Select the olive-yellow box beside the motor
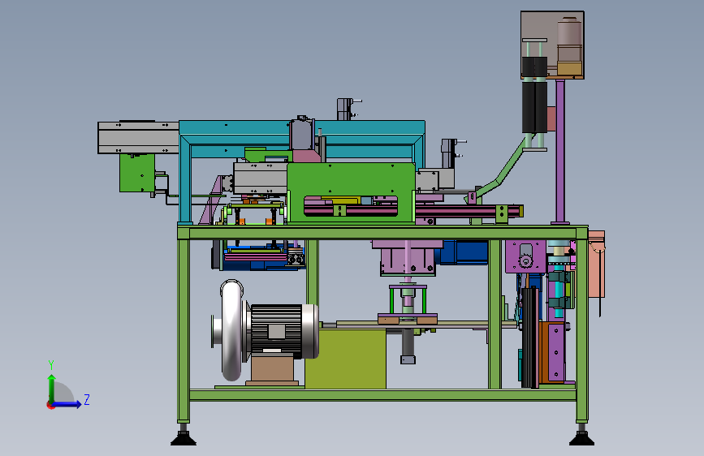Viewport: 704px width, 456px height. (345, 359)
